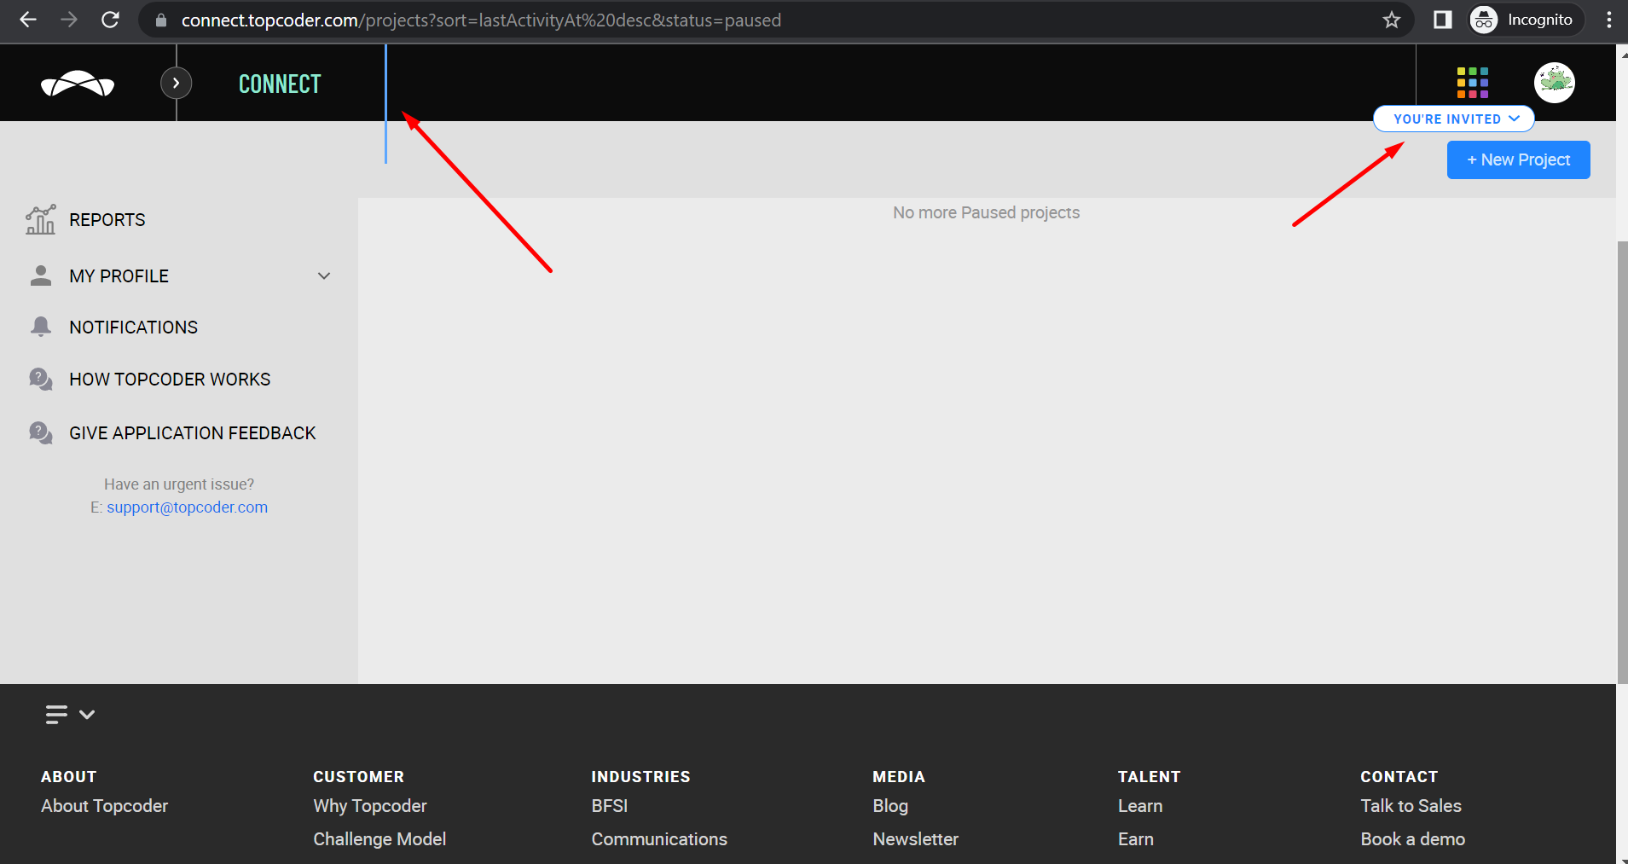Click the ABOUT footer heading
The image size is (1628, 864).
pos(69,777)
